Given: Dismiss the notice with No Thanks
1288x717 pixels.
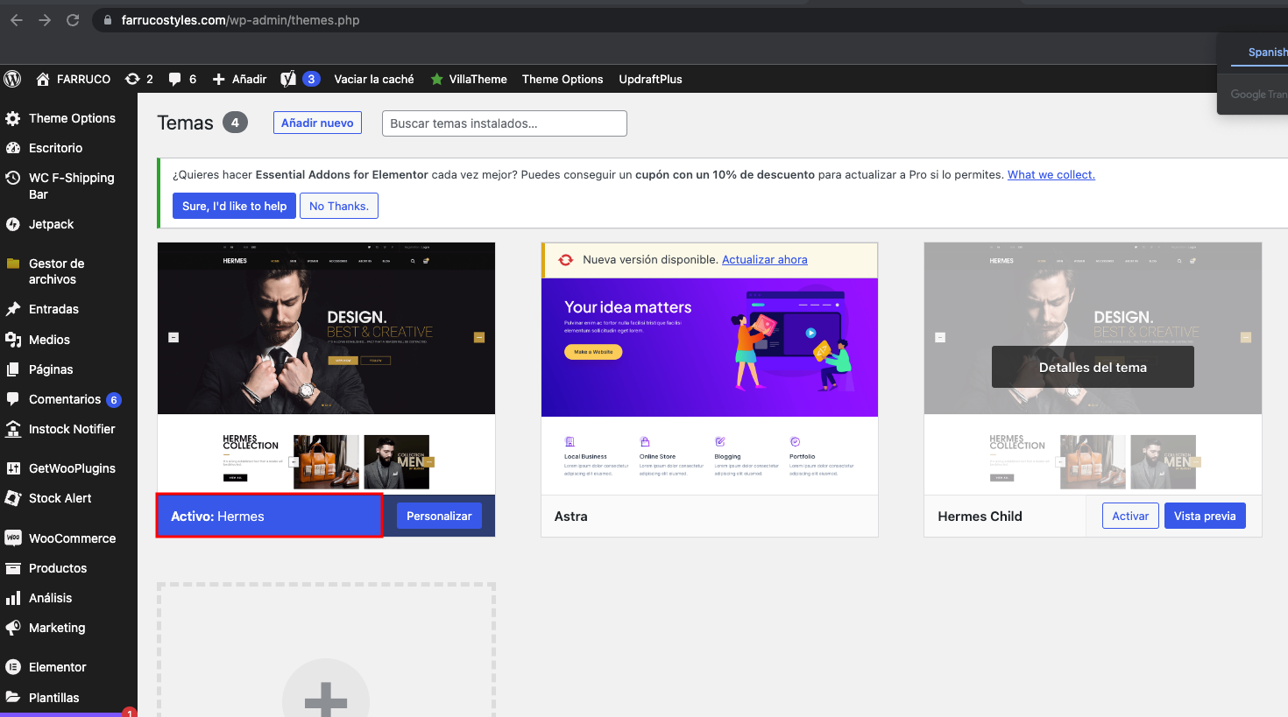Looking at the screenshot, I should [x=339, y=206].
